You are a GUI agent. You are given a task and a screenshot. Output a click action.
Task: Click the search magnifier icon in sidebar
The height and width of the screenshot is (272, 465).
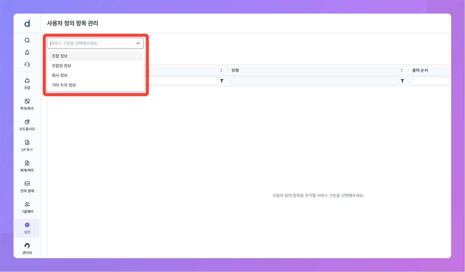click(27, 40)
